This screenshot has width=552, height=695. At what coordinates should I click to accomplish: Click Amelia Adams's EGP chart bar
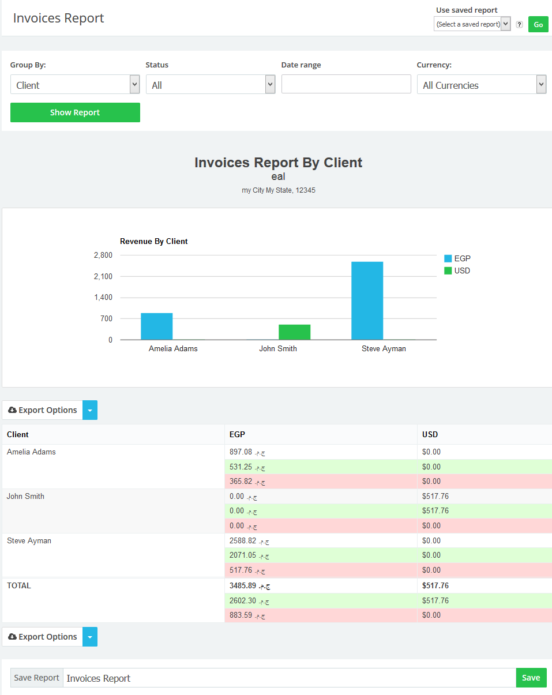[156, 326]
